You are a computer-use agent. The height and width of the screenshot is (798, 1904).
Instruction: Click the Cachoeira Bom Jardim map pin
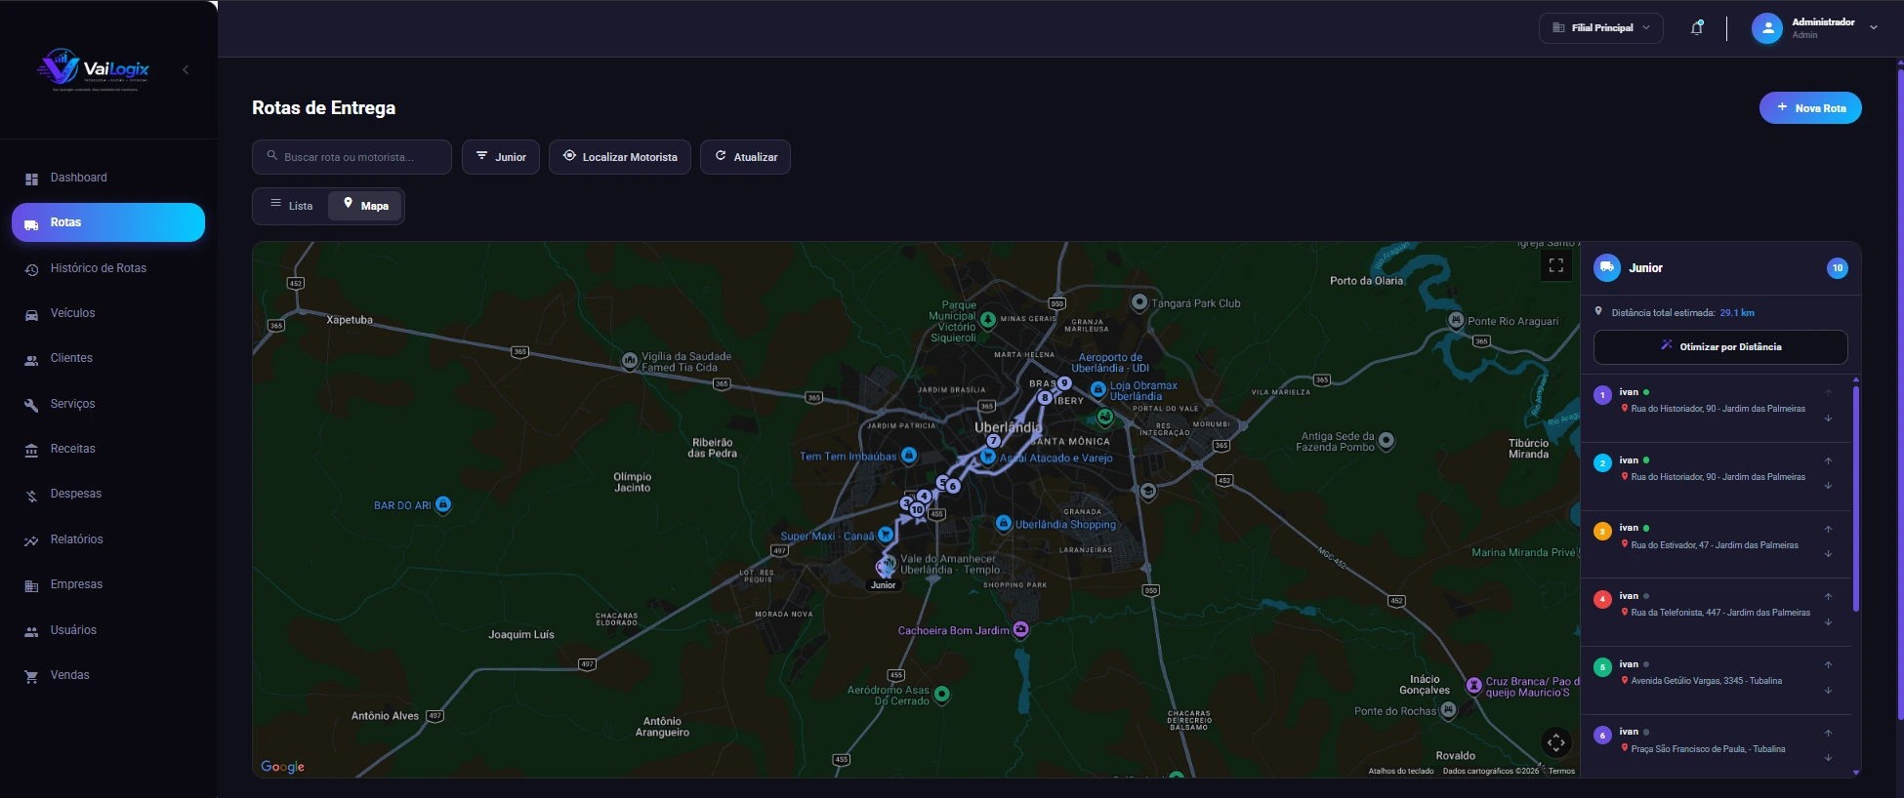1021,630
